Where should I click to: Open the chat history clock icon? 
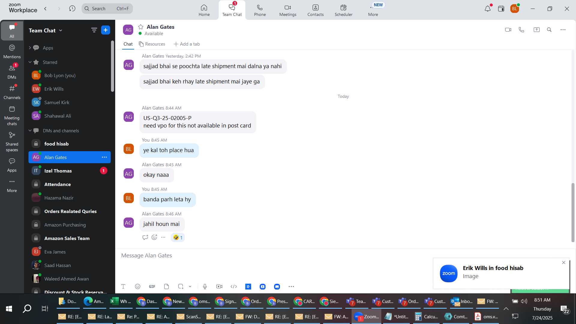click(72, 9)
